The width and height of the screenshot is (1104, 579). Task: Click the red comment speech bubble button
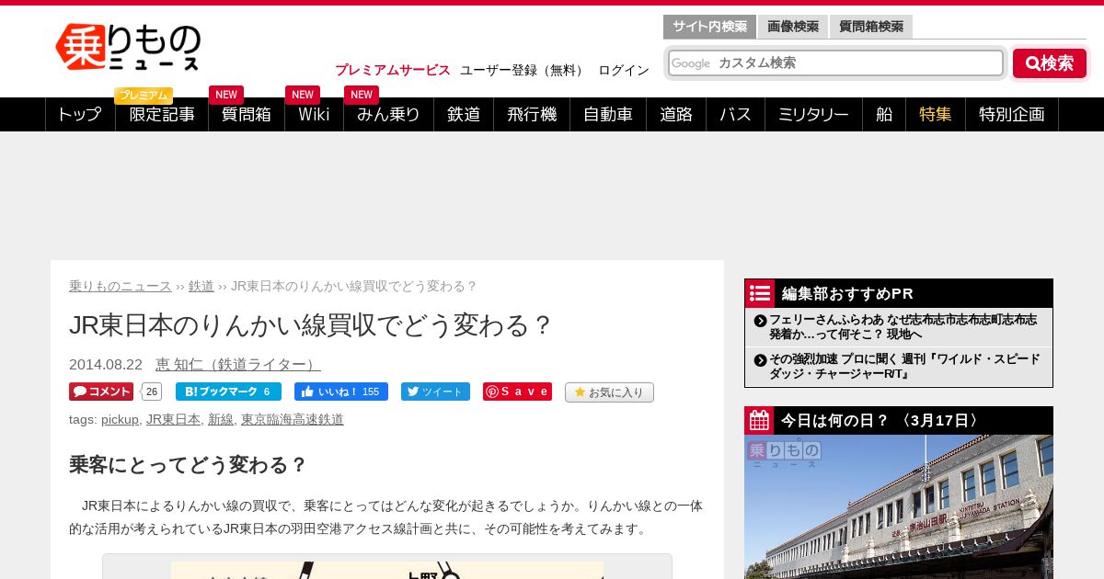pyautogui.click(x=101, y=392)
